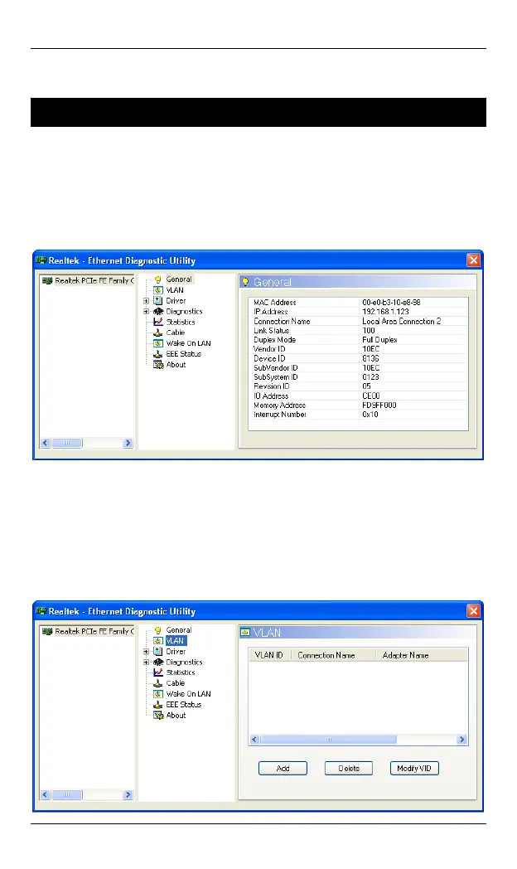Click the Modify VID button
The width and height of the screenshot is (517, 869).
pos(414,769)
